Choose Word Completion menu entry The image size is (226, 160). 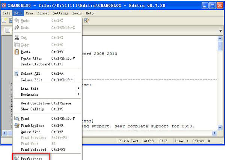pos(47,103)
